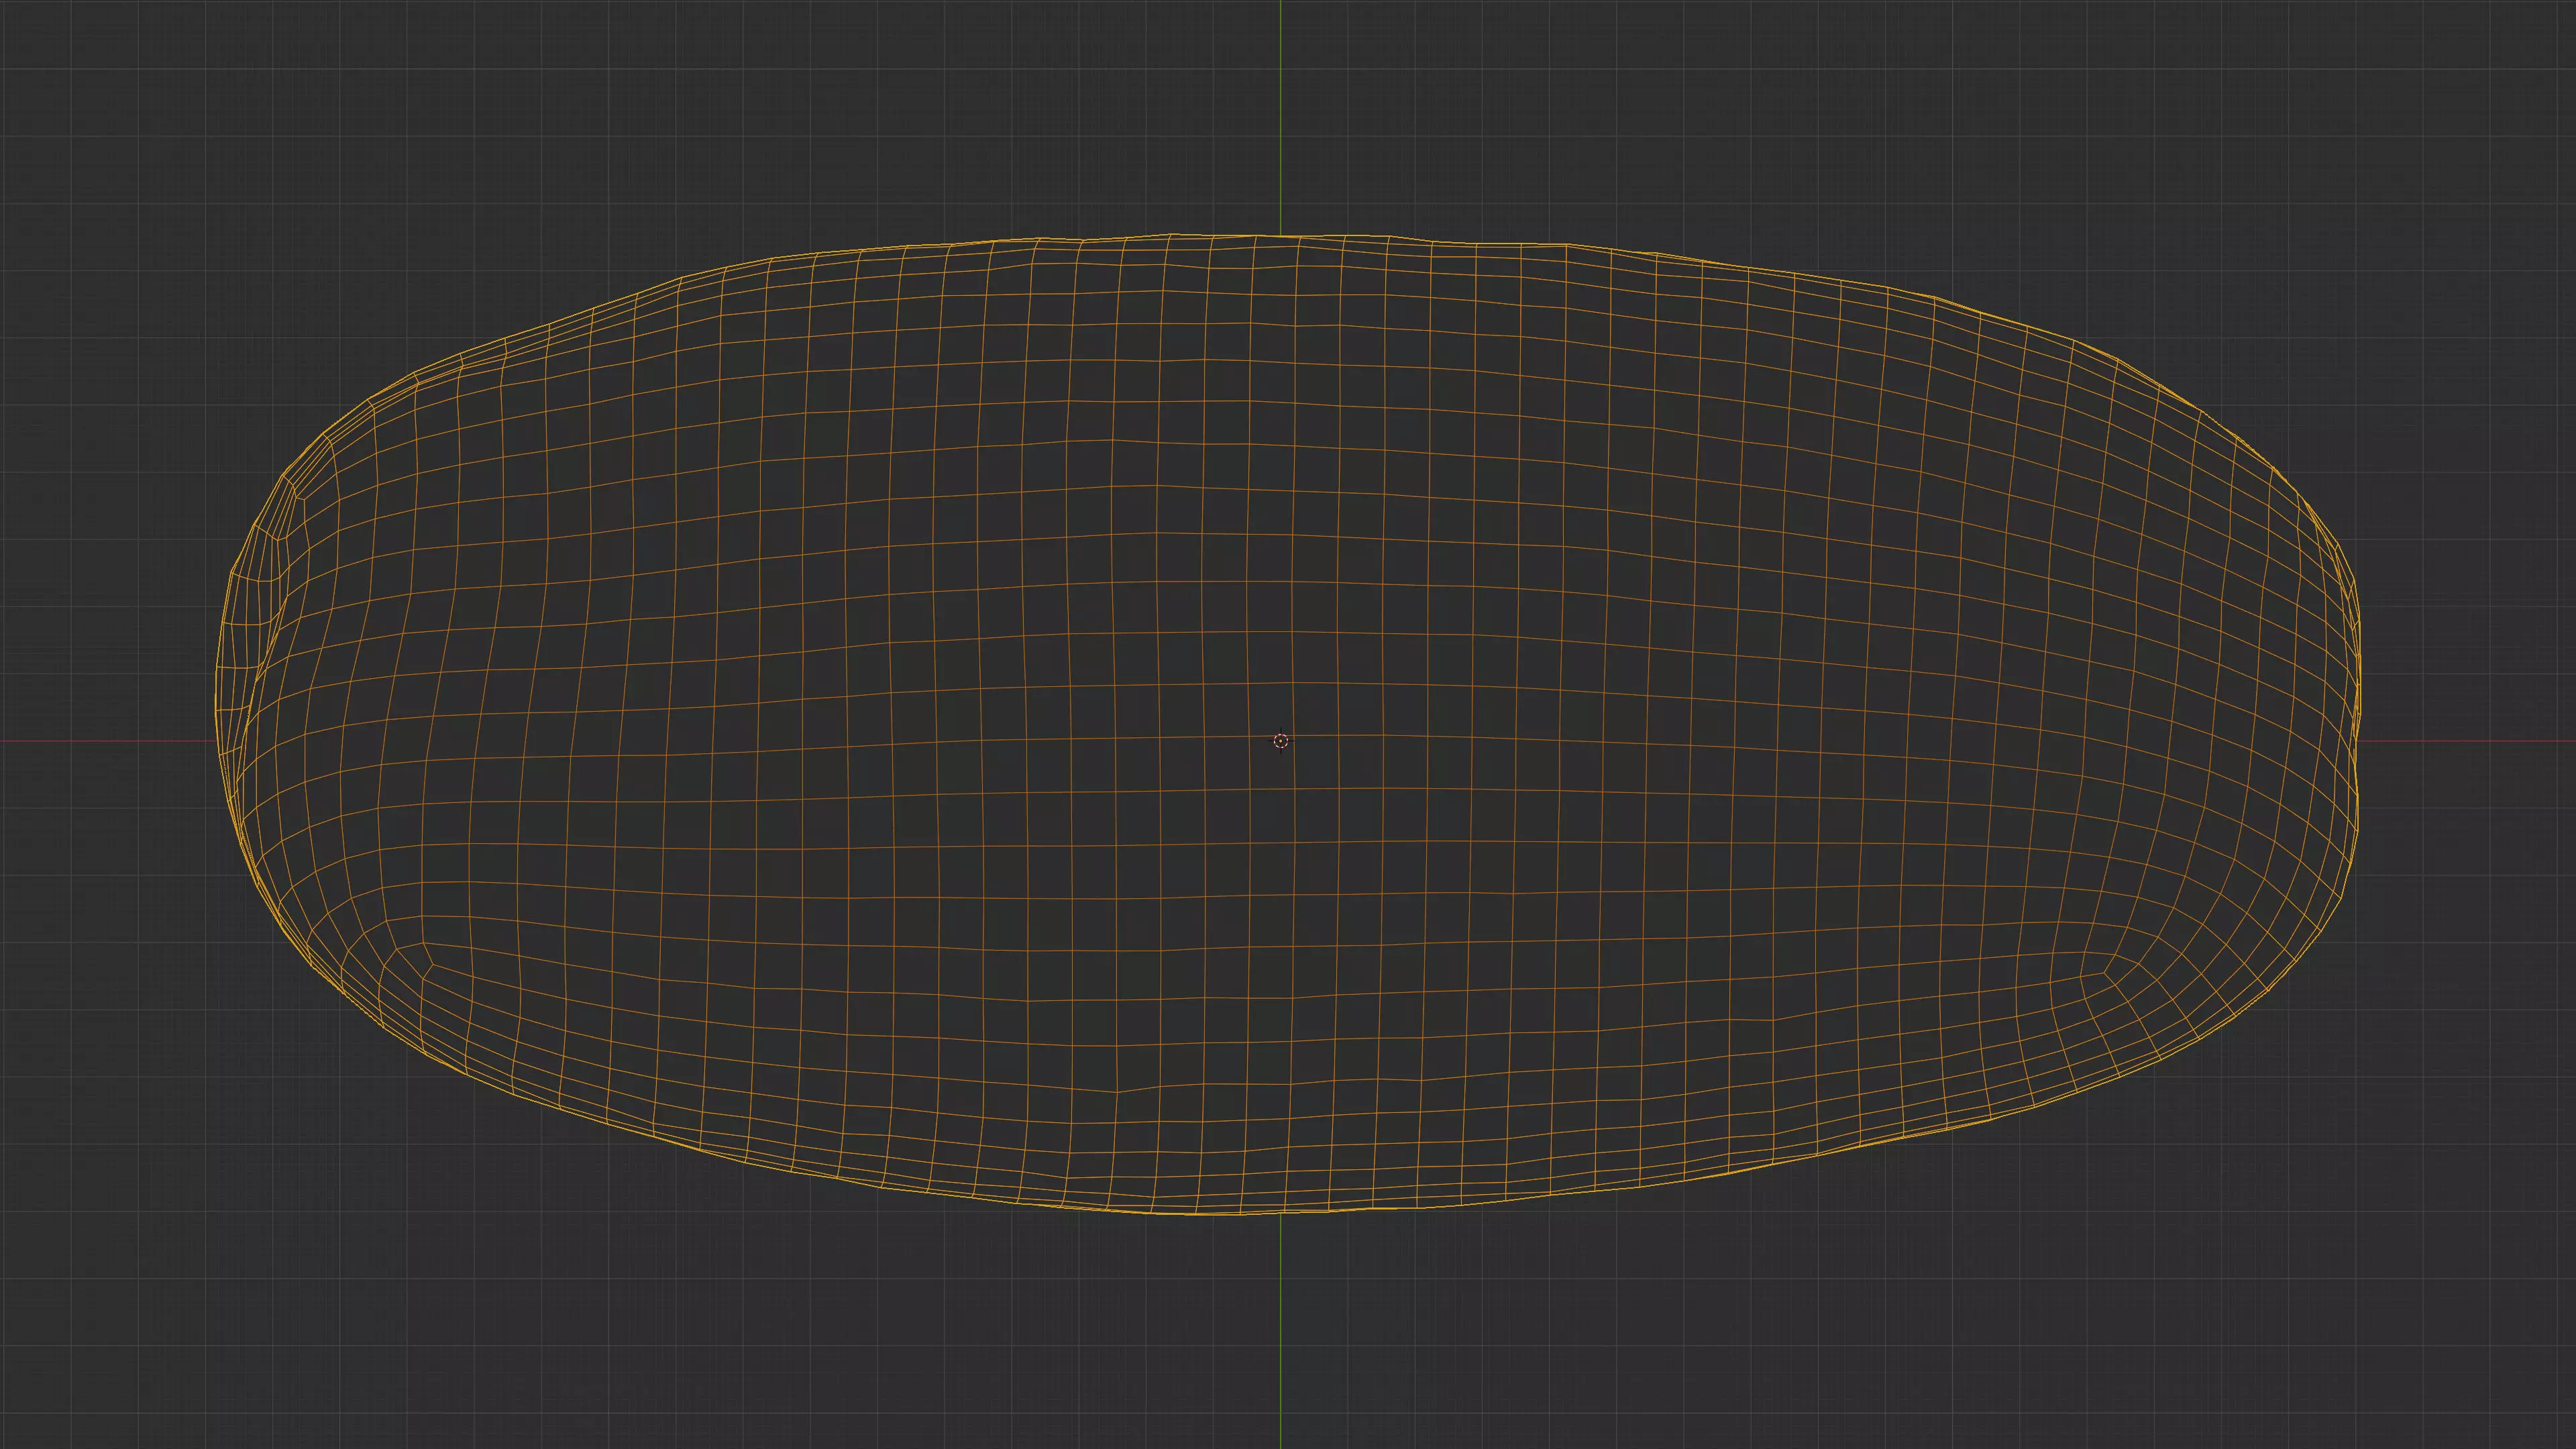Click where Y axis meets the mesh top edge
This screenshot has height=1449, width=2576.
[x=1281, y=237]
